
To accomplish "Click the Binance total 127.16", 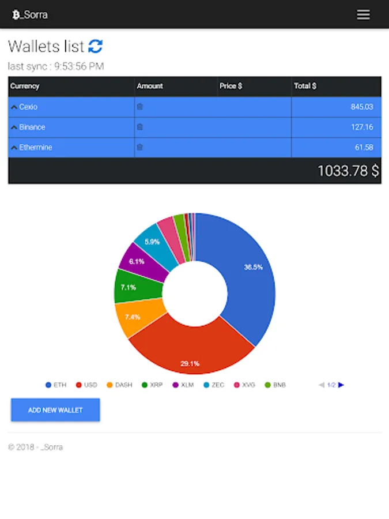I will [362, 127].
